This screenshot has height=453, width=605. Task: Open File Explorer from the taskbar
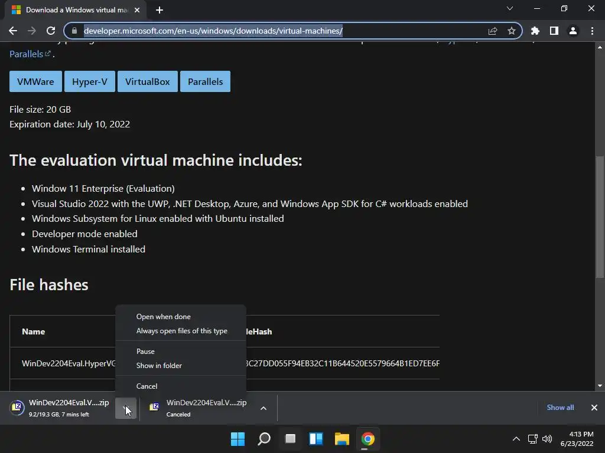[342, 439]
